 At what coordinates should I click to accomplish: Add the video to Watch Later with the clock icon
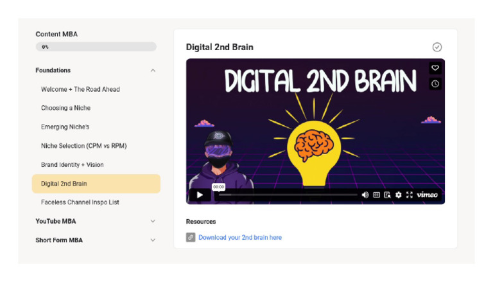[435, 84]
